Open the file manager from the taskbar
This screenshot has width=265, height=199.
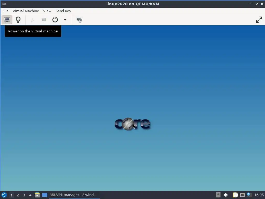(x=37, y=195)
